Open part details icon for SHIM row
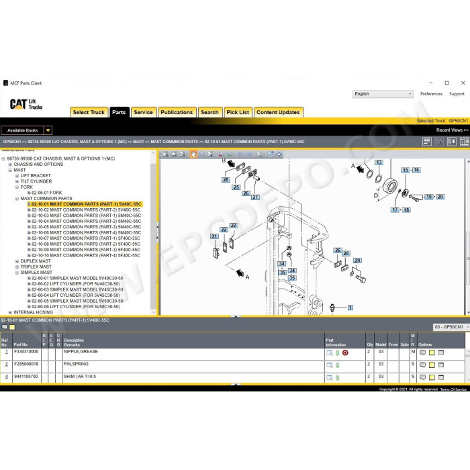This screenshot has height=470, width=470. pyautogui.click(x=330, y=377)
